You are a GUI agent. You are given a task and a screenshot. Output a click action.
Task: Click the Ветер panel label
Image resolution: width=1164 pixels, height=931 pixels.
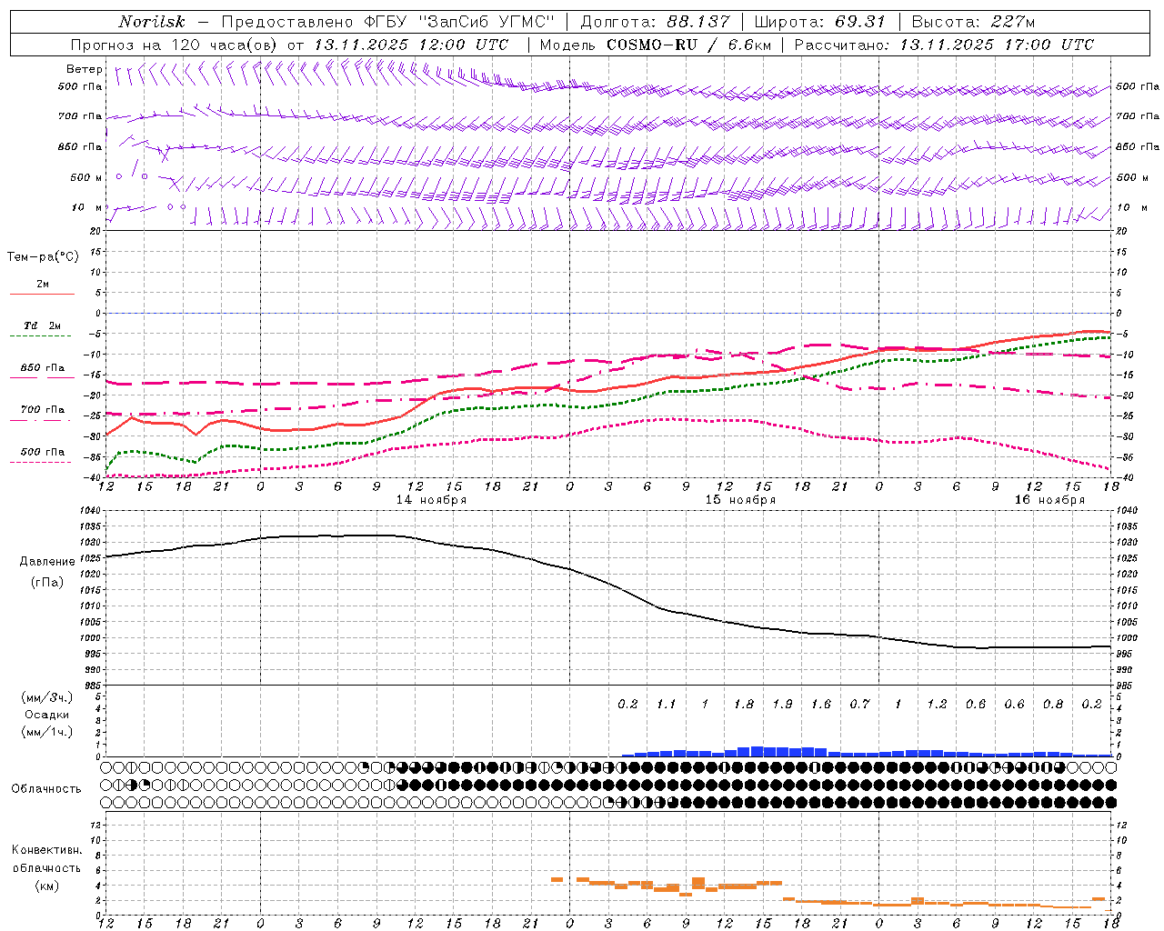click(x=84, y=69)
